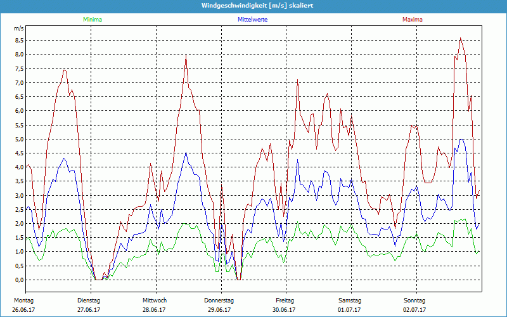The image size is (507, 317).
Task: Click the '7,0' y-axis value
Action: [x=19, y=83]
